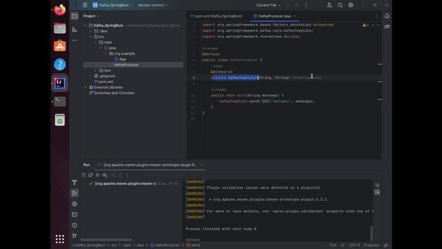Open the Problems tool window icon
This screenshot has width=442, height=249.
point(75,225)
